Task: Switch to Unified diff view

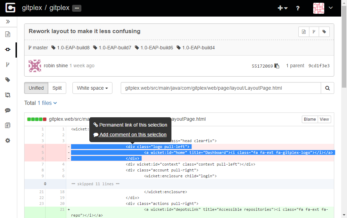Action: click(x=36, y=88)
